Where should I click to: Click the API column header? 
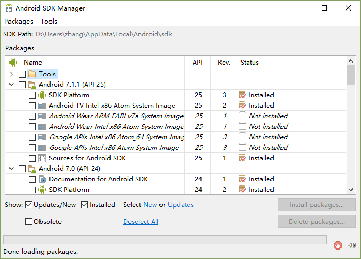point(197,63)
